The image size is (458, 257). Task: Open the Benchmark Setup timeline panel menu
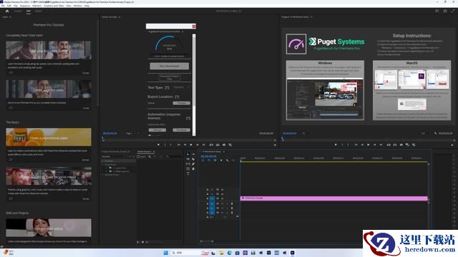point(224,151)
